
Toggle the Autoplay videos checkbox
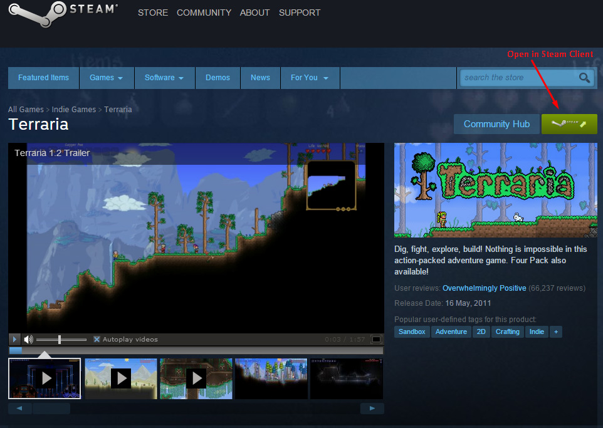pyautogui.click(x=97, y=340)
